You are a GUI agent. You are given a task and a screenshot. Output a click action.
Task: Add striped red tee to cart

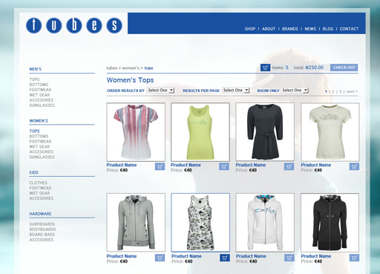click(x=160, y=166)
